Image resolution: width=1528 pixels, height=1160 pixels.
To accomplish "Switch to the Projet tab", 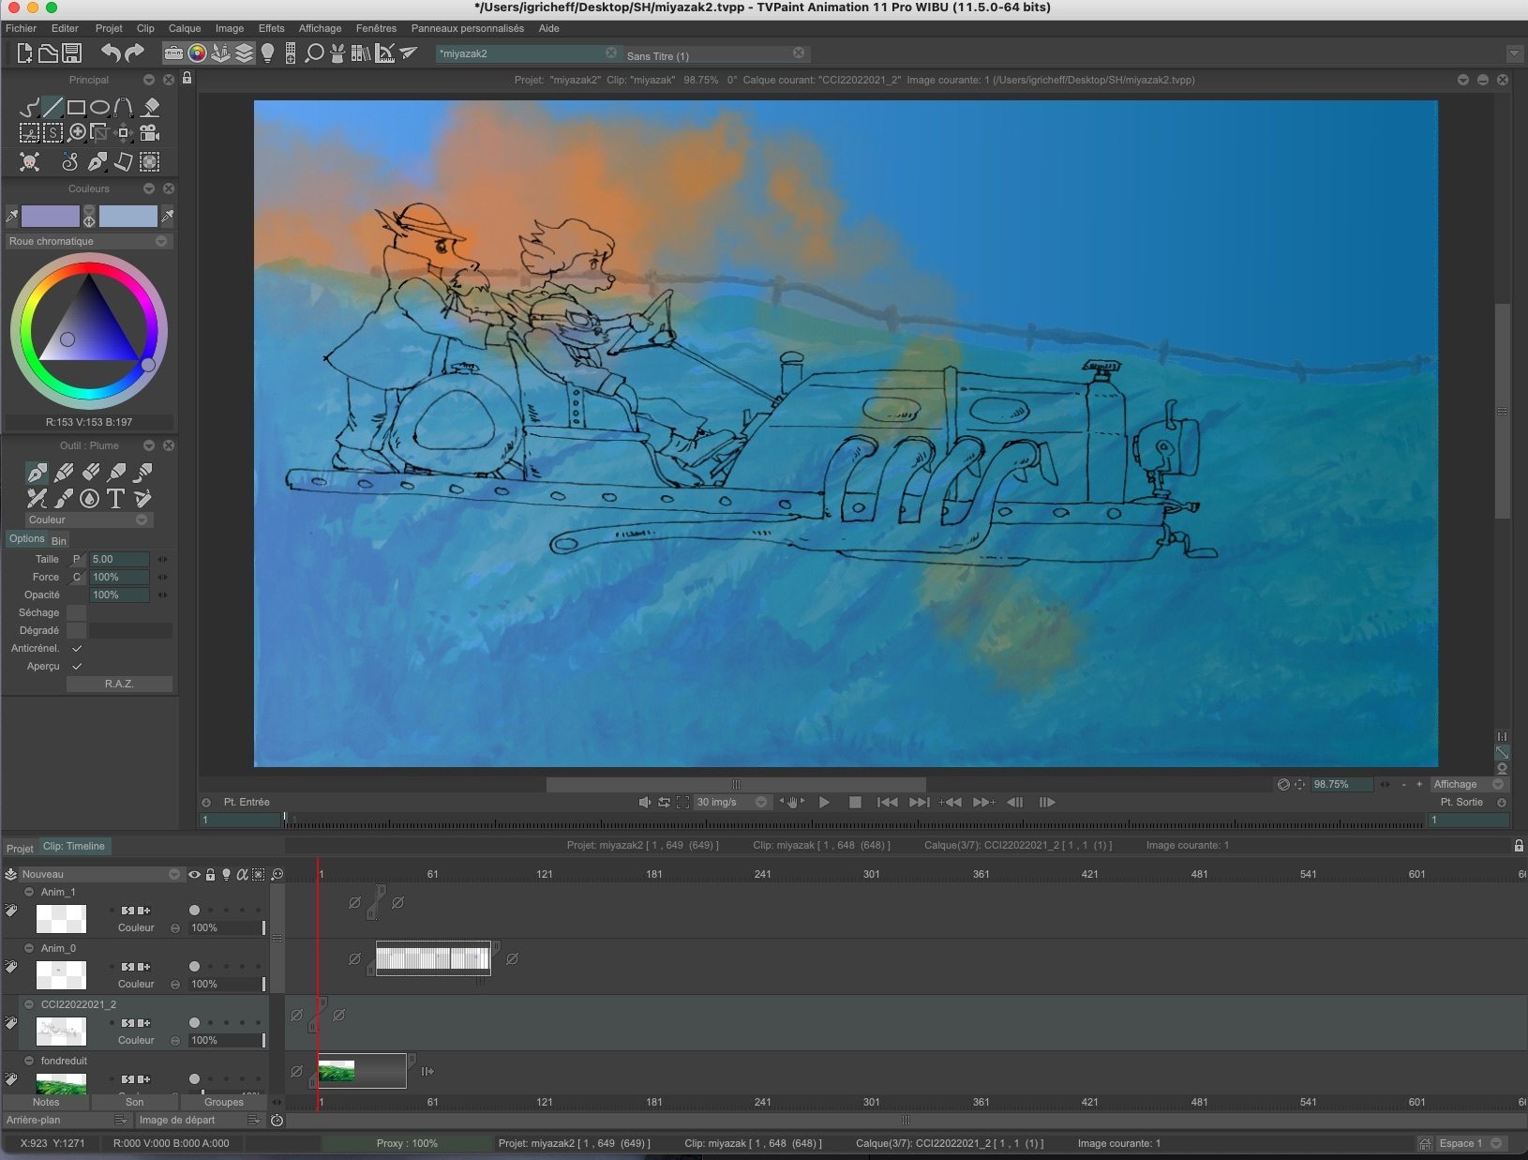I will click(20, 848).
